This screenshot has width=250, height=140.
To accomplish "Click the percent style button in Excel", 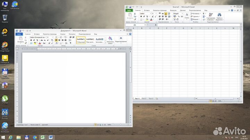I will (x=179, y=17).
